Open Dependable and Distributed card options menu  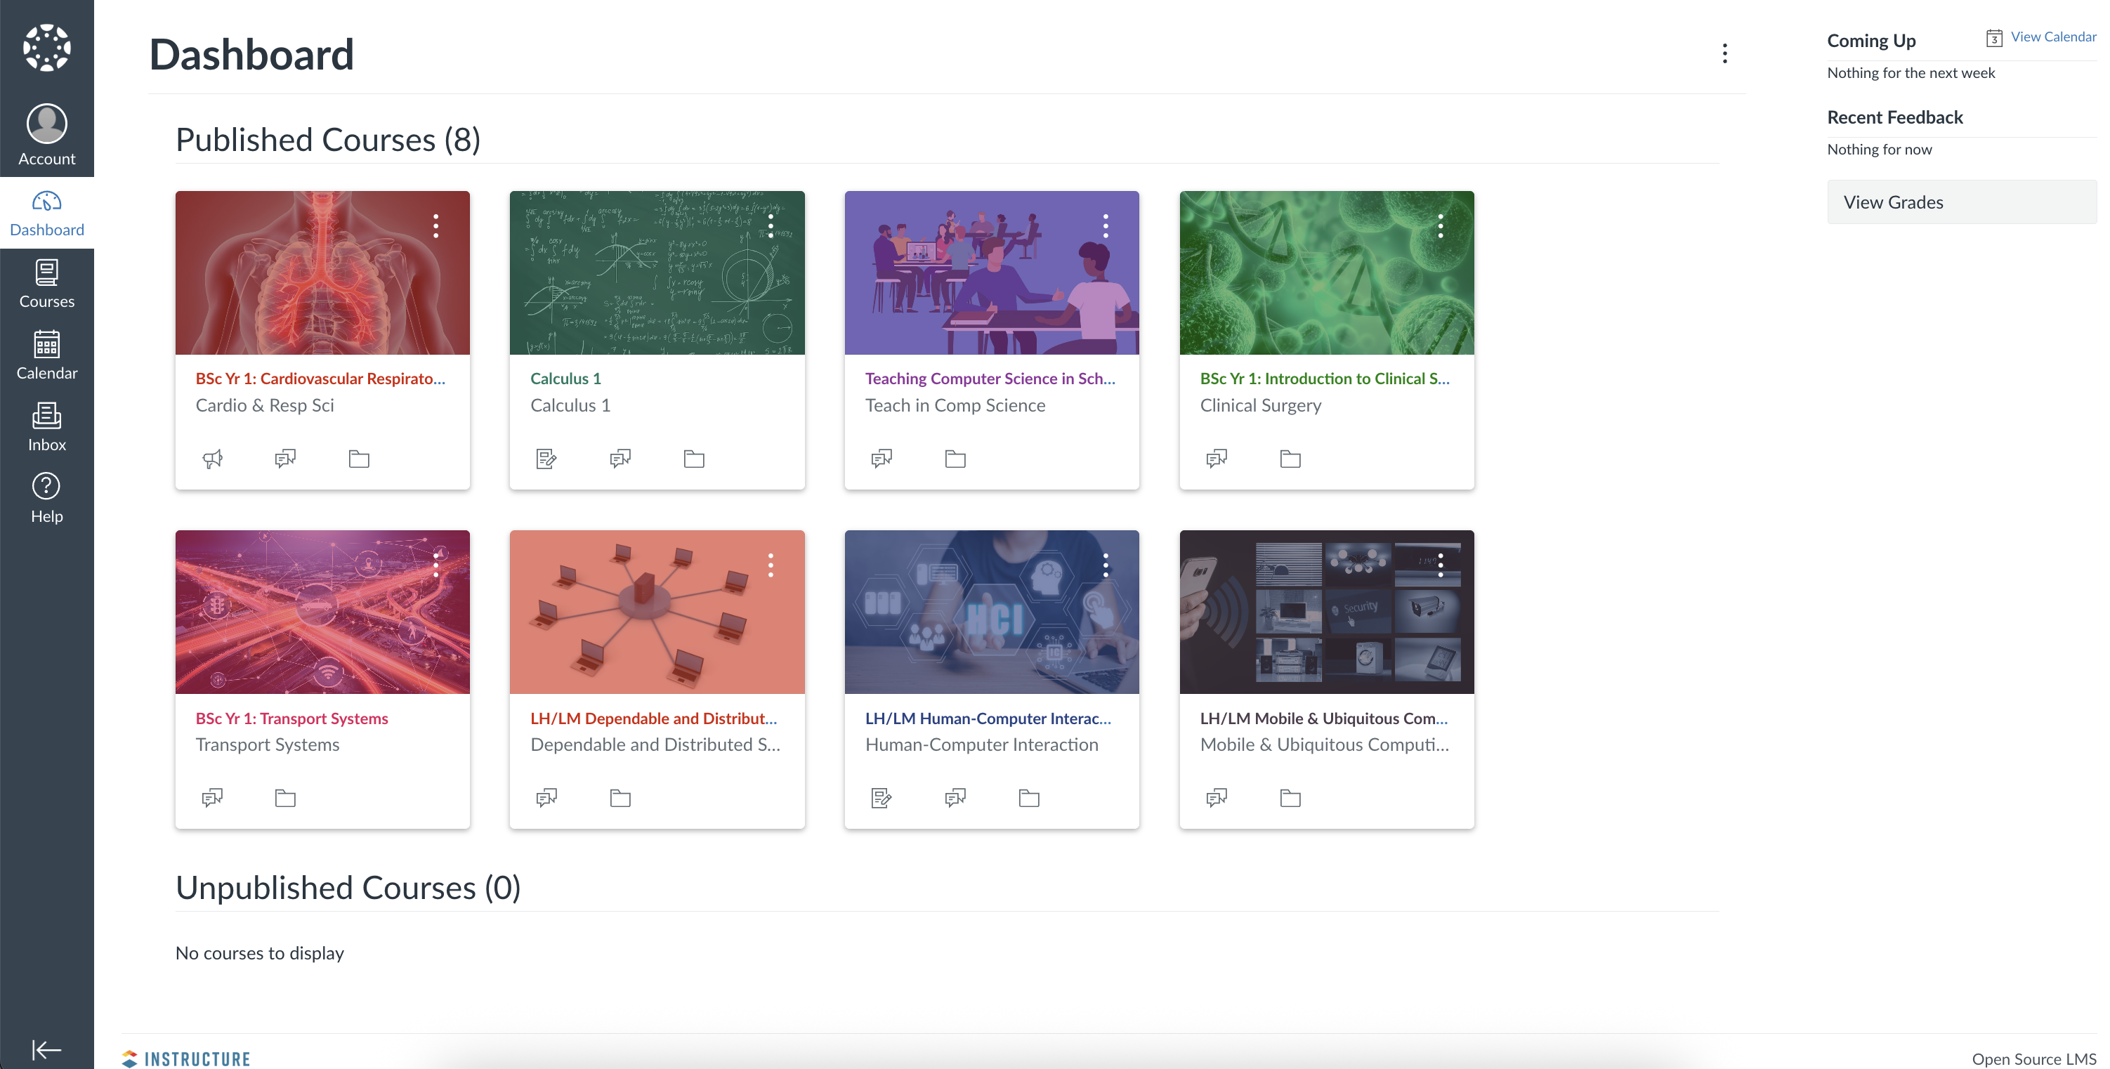coord(770,565)
